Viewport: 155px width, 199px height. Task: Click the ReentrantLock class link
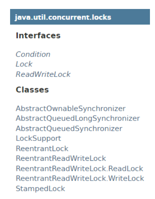(x=42, y=148)
